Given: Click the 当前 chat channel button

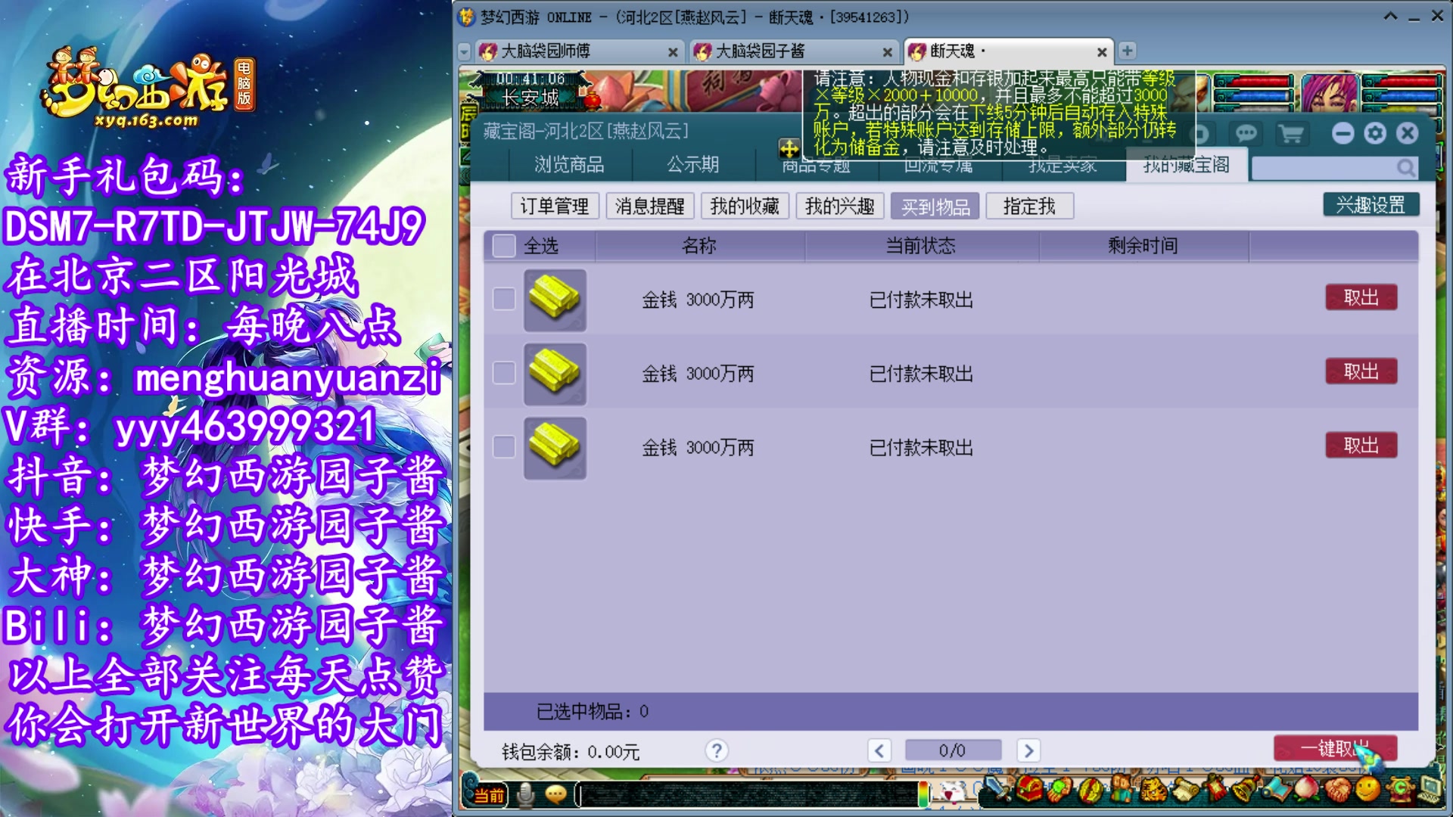Looking at the screenshot, I should coord(488,795).
